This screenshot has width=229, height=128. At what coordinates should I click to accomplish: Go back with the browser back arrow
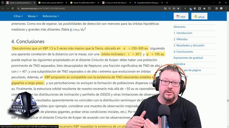coord(3,9)
